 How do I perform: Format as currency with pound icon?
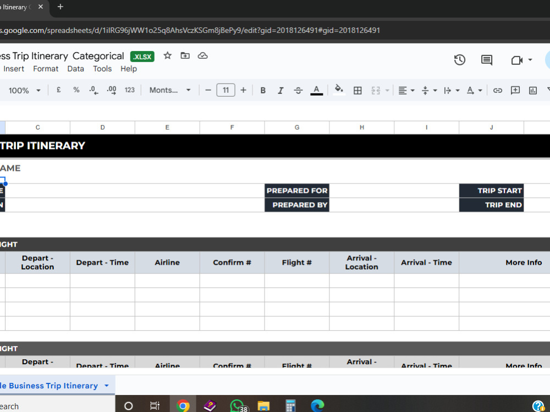(x=59, y=90)
